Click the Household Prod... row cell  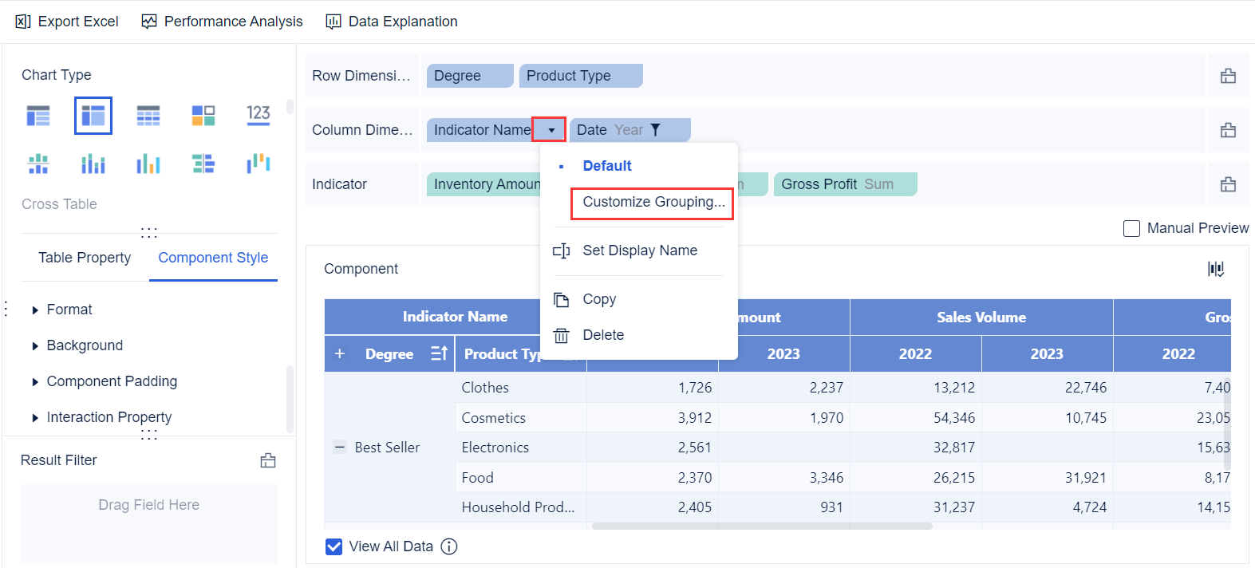pos(521,507)
